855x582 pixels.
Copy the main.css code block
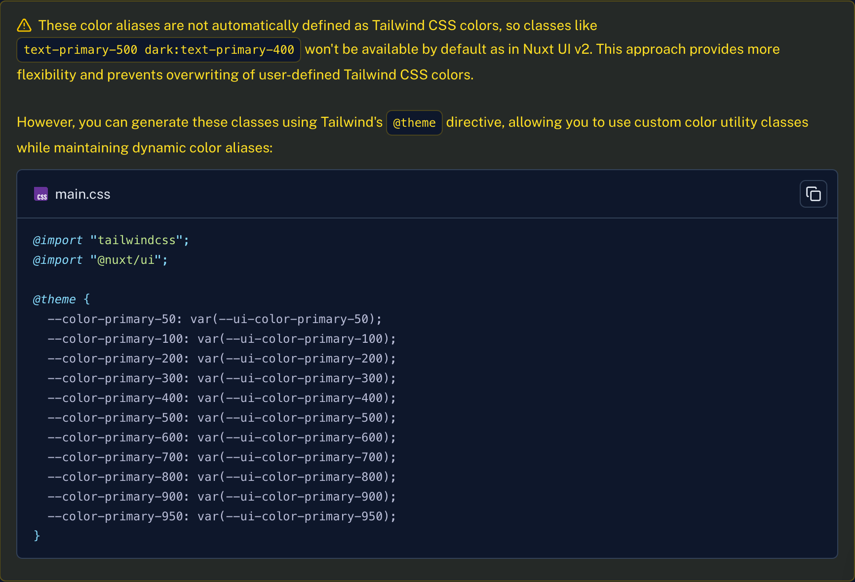click(813, 194)
